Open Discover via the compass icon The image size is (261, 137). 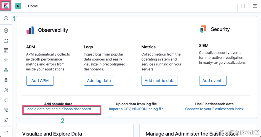(x=6, y=31)
